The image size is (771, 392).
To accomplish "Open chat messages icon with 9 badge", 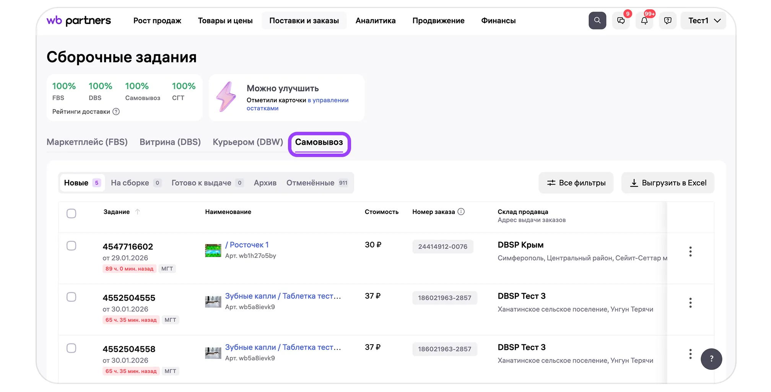I will point(621,21).
